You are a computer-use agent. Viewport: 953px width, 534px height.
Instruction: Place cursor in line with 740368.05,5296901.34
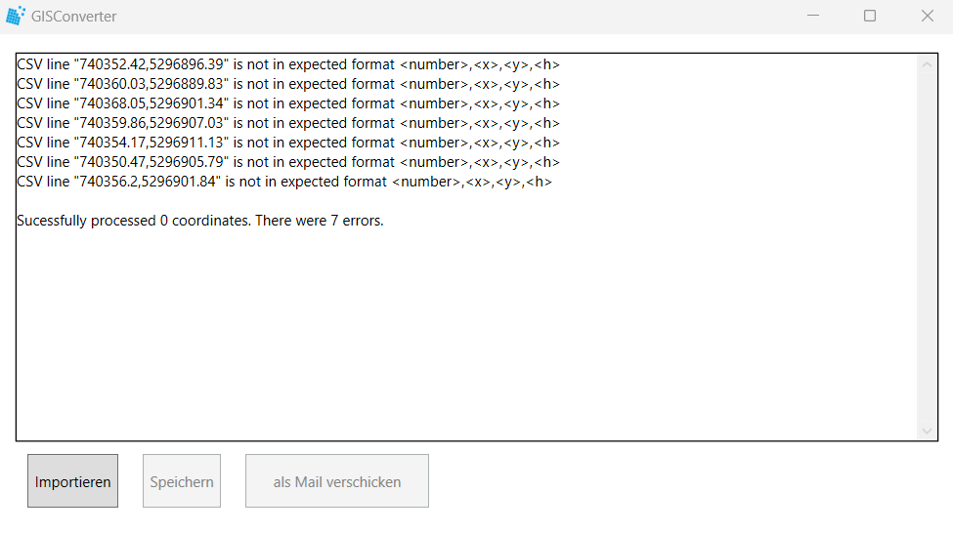tap(288, 103)
